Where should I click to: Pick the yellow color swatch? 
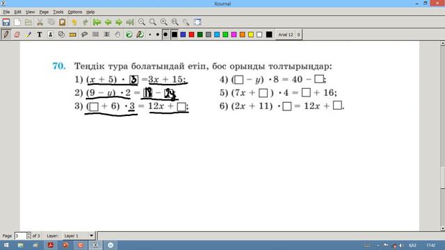pyautogui.click(x=251, y=35)
